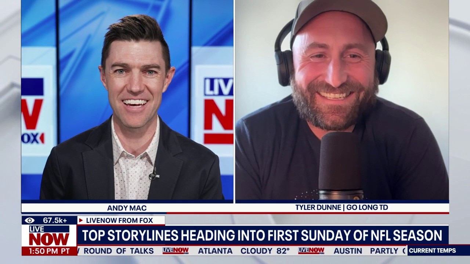Click the "CURRENT TEMPS" label

coord(432,251)
